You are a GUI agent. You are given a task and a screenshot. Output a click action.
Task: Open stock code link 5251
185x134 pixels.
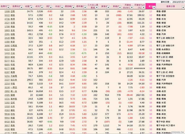click(x=7, y=76)
